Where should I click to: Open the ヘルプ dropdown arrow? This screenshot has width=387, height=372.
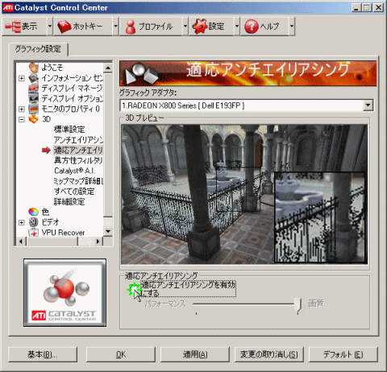(292, 27)
